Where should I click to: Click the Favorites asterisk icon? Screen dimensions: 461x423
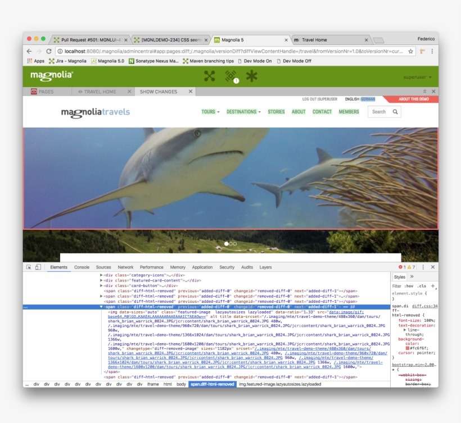click(251, 76)
